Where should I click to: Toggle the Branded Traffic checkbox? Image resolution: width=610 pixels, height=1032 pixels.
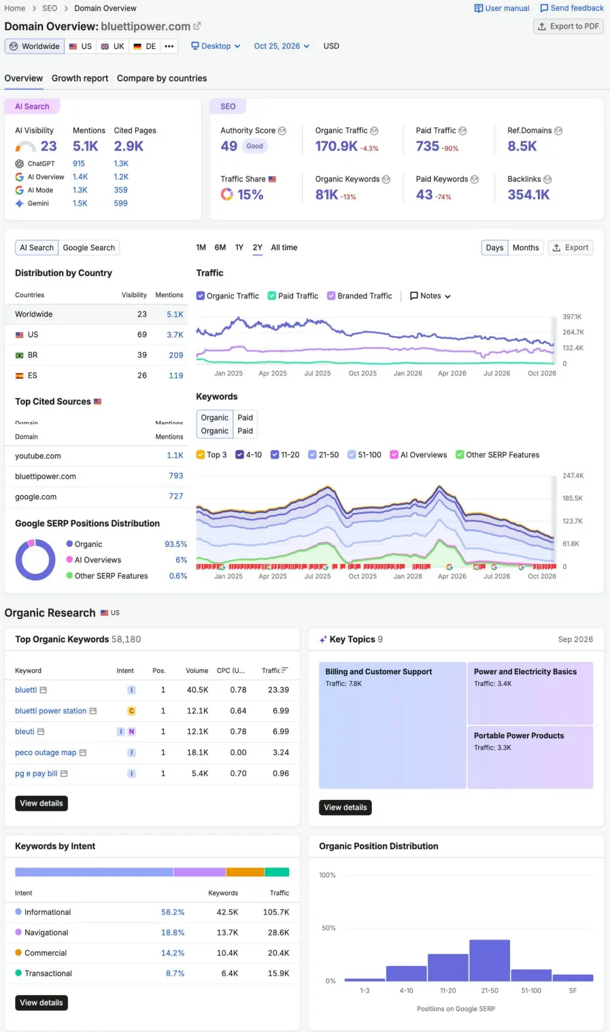pos(331,296)
